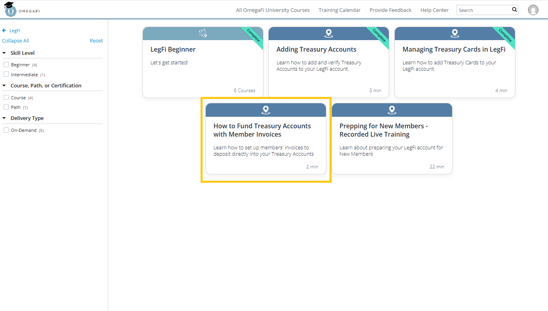Click the learning path icon on LegFi Beginner card
Screen dimensions: 548x311
203,34
